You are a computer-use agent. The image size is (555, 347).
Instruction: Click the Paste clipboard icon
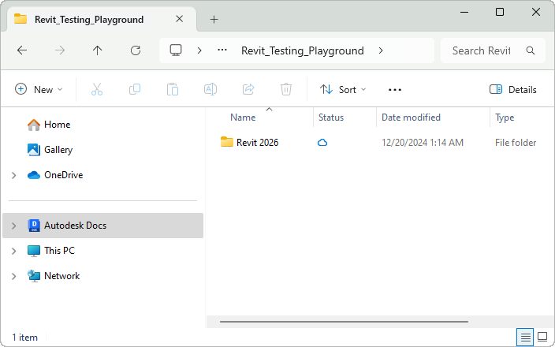coord(173,89)
